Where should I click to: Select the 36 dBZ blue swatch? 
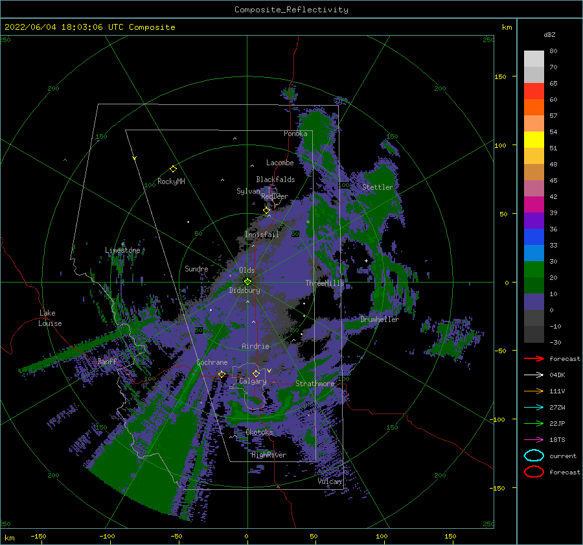coord(534,237)
